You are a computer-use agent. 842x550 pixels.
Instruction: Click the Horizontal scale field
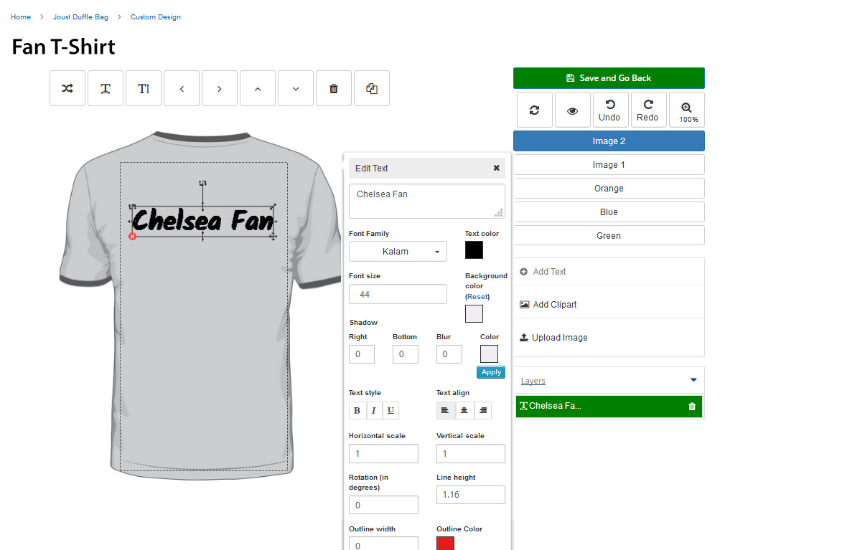click(383, 453)
